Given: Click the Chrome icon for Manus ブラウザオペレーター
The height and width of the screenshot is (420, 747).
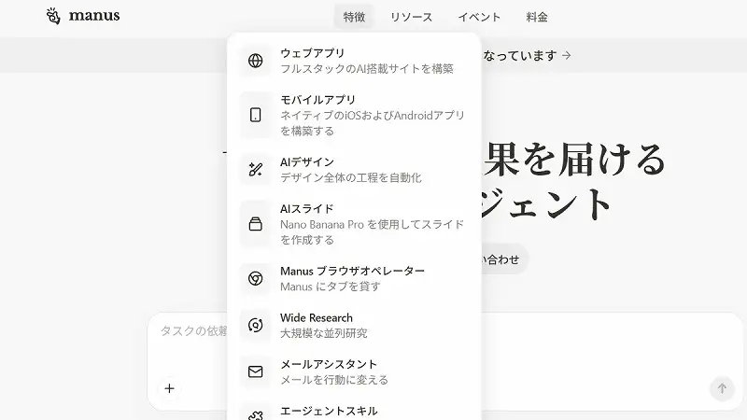Looking at the screenshot, I should tap(255, 278).
